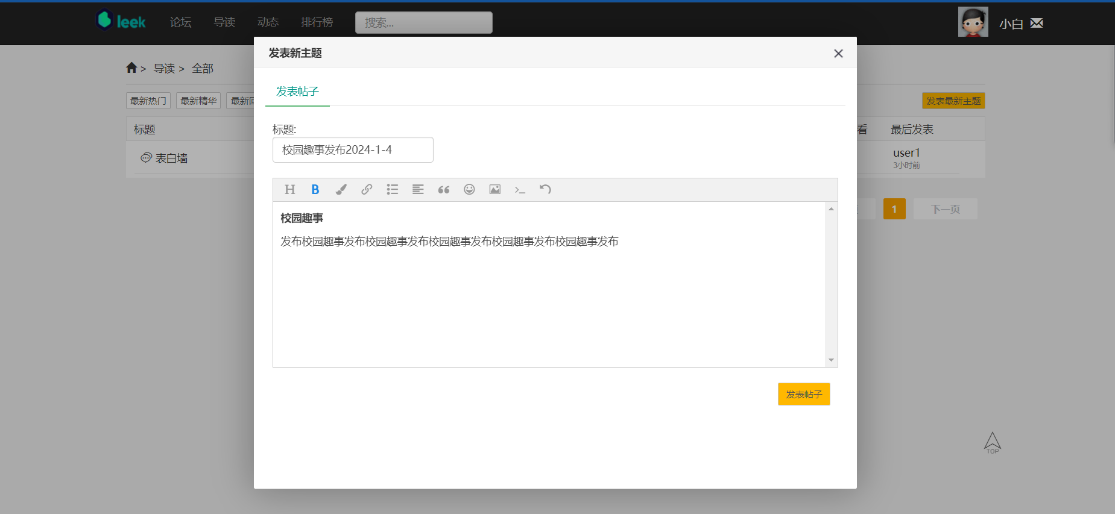Click the Heading (H) editor tool

point(289,190)
